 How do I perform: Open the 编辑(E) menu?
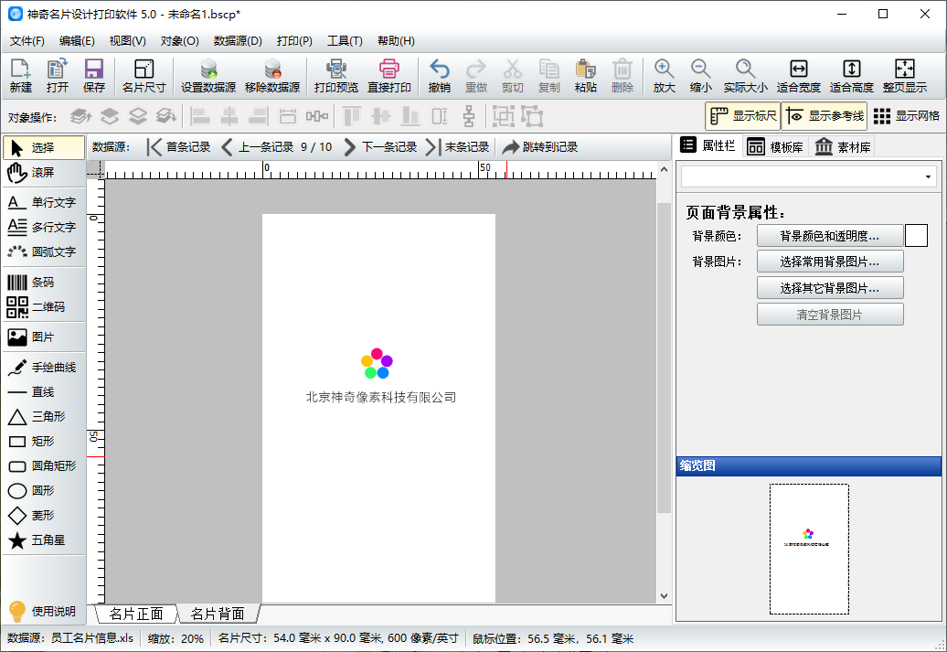click(x=78, y=41)
